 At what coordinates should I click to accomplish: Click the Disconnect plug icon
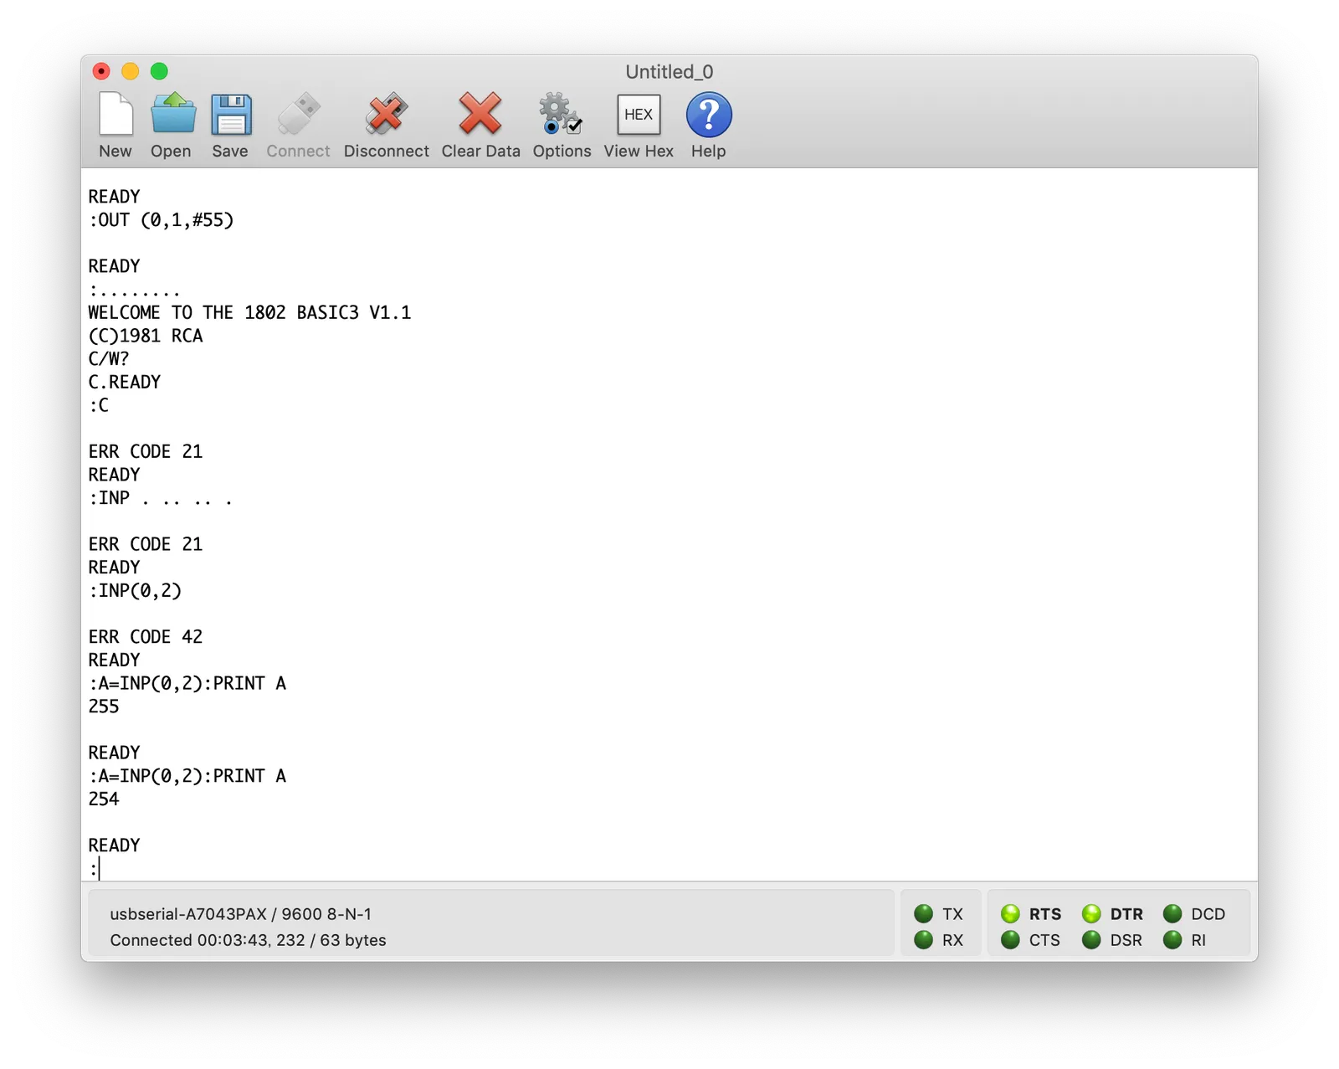[x=386, y=115]
